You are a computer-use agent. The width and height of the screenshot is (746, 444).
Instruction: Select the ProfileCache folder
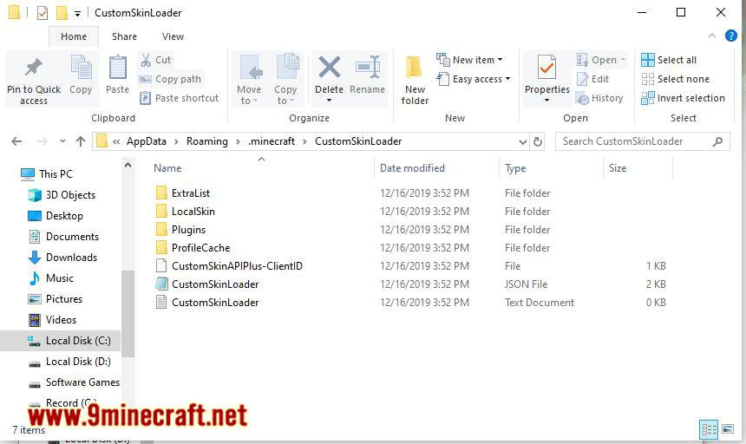pyautogui.click(x=200, y=248)
